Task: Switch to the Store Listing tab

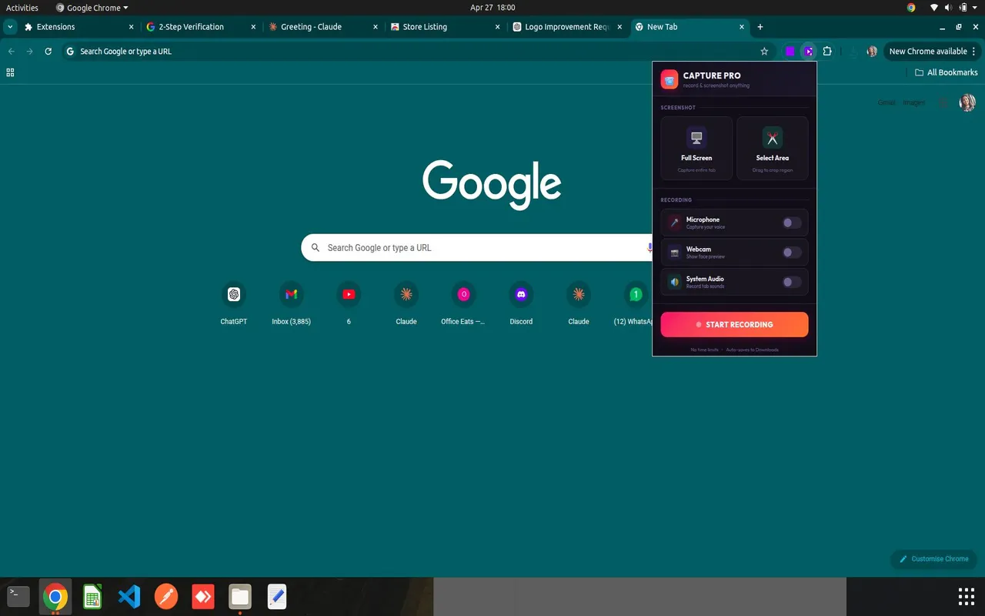Action: point(445,27)
